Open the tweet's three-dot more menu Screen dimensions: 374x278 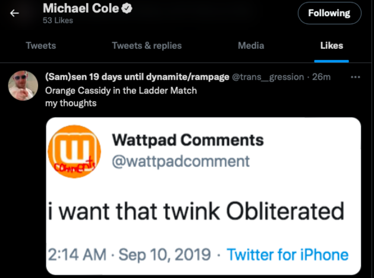tap(356, 77)
